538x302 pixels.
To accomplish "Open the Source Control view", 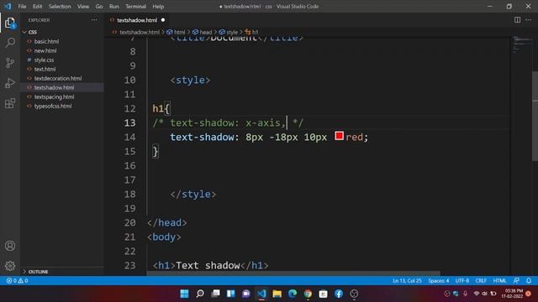I will [10, 63].
